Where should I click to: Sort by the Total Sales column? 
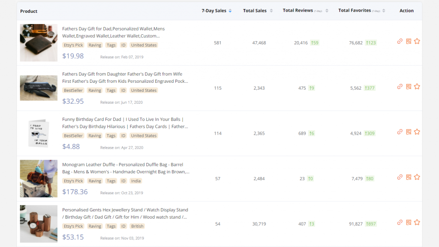pos(271,11)
